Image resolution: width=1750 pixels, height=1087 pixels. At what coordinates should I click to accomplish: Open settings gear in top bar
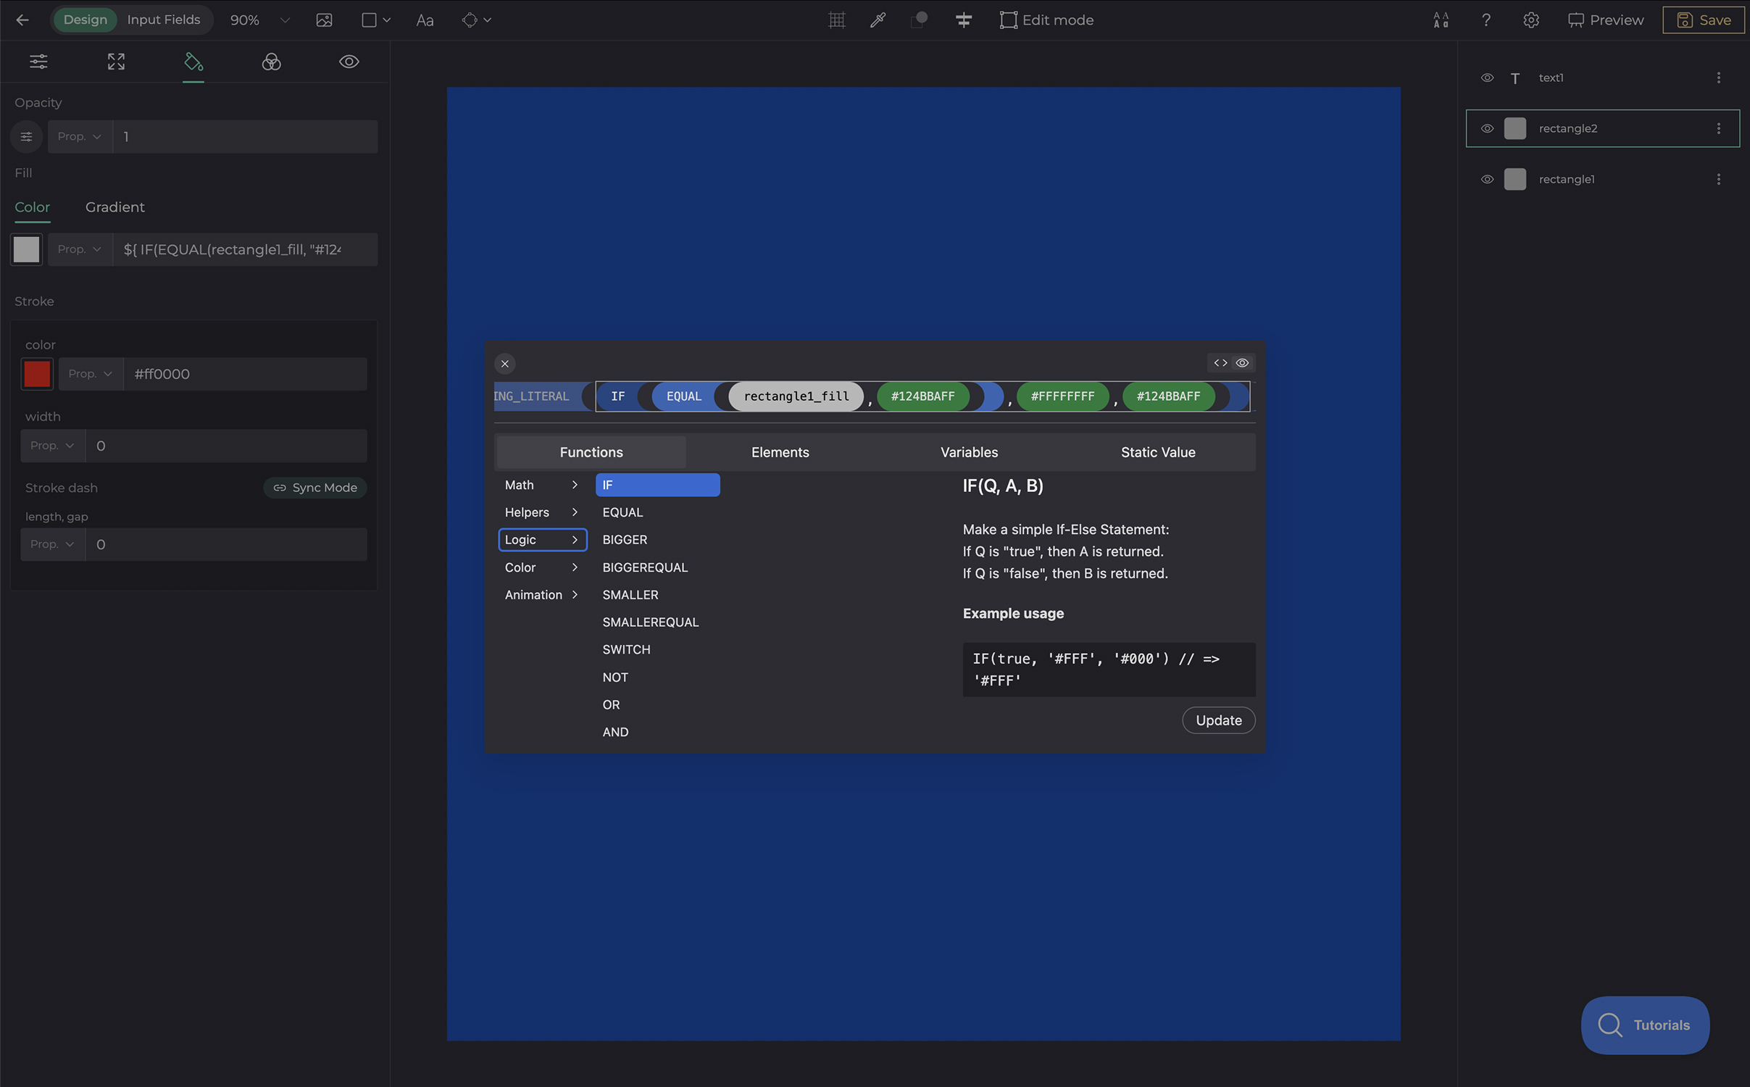pyautogui.click(x=1530, y=20)
